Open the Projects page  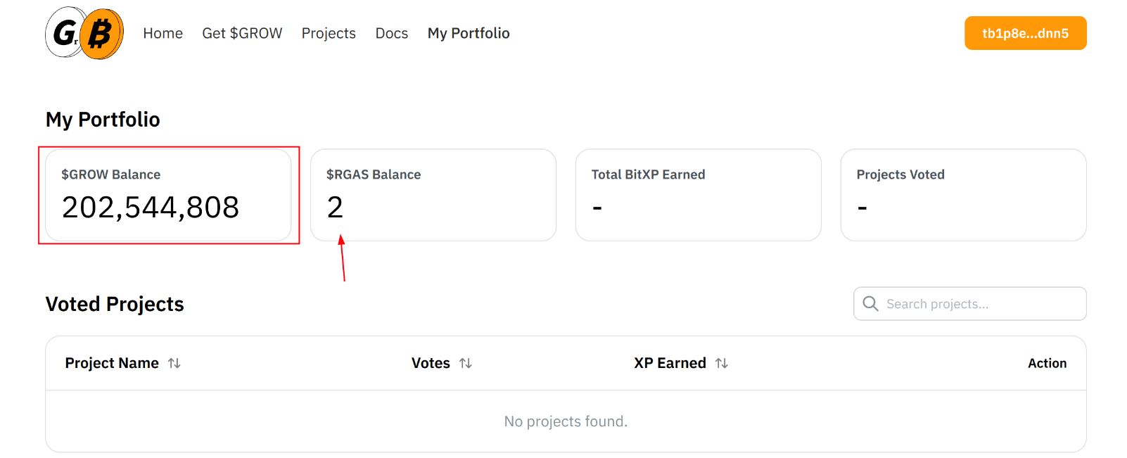click(329, 33)
